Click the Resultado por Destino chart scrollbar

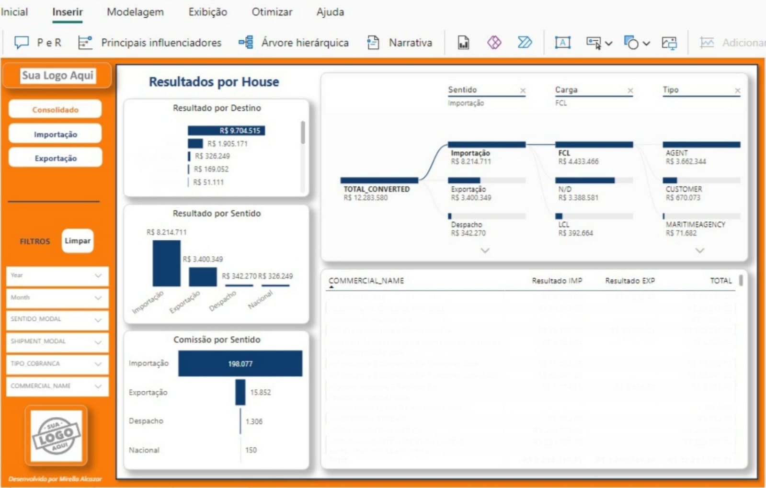click(x=303, y=132)
